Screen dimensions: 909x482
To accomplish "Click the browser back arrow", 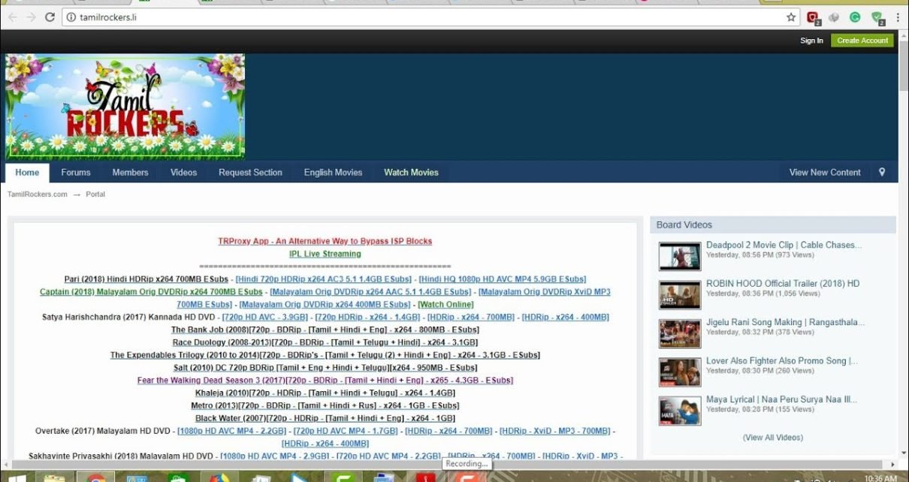I will click(x=12, y=17).
